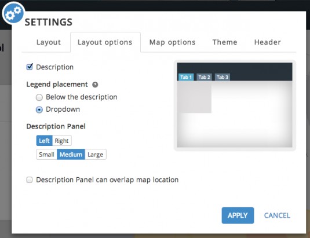Uncheck the Description checkbox
The image size is (310, 238).
pyautogui.click(x=30, y=67)
